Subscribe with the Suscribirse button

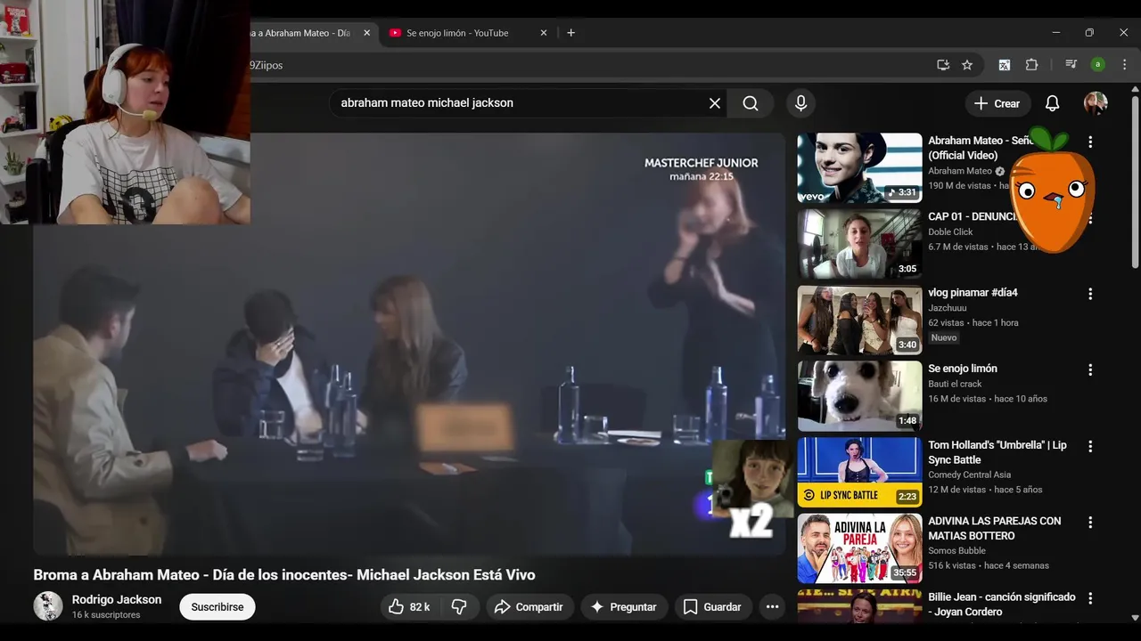(218, 607)
